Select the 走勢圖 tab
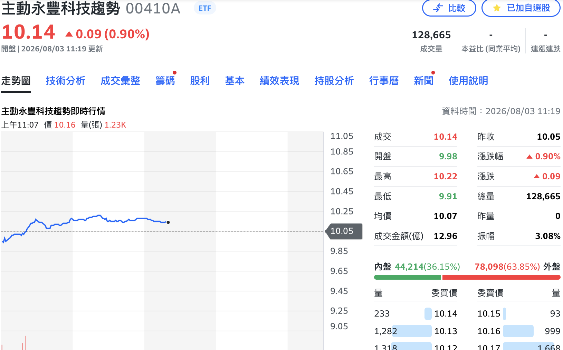The width and height of the screenshot is (563, 350). click(16, 81)
